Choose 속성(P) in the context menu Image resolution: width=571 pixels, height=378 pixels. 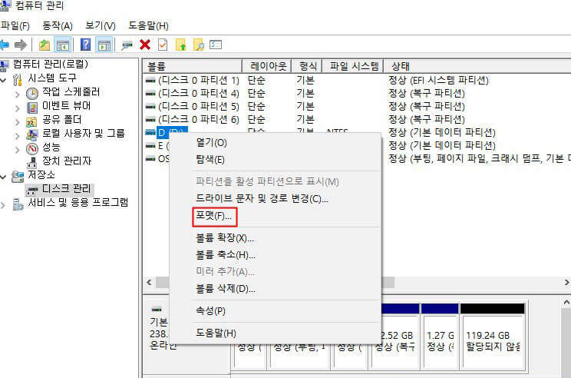coord(211,311)
